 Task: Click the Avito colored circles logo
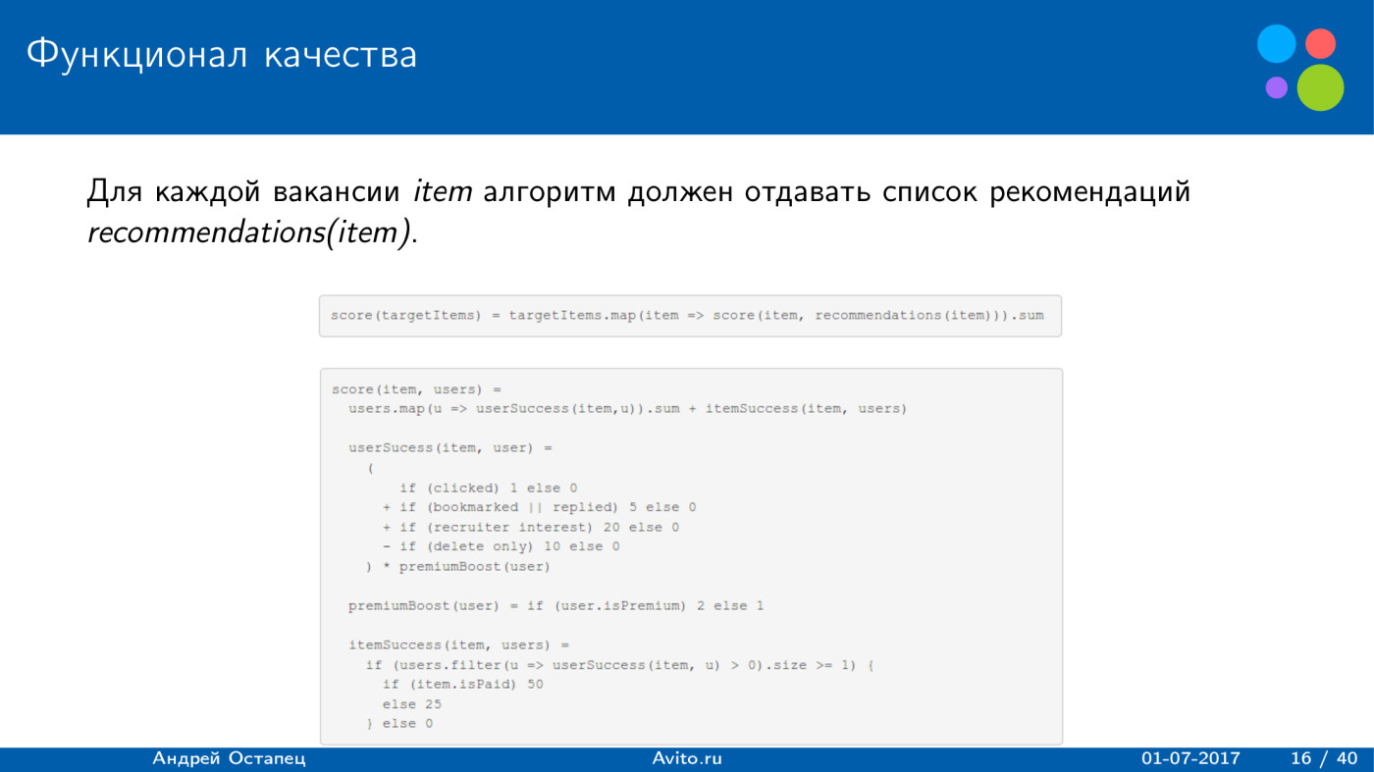pos(1301,68)
